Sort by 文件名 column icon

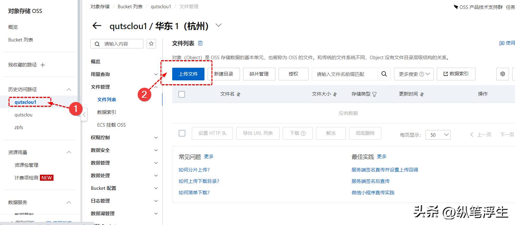click(239, 94)
